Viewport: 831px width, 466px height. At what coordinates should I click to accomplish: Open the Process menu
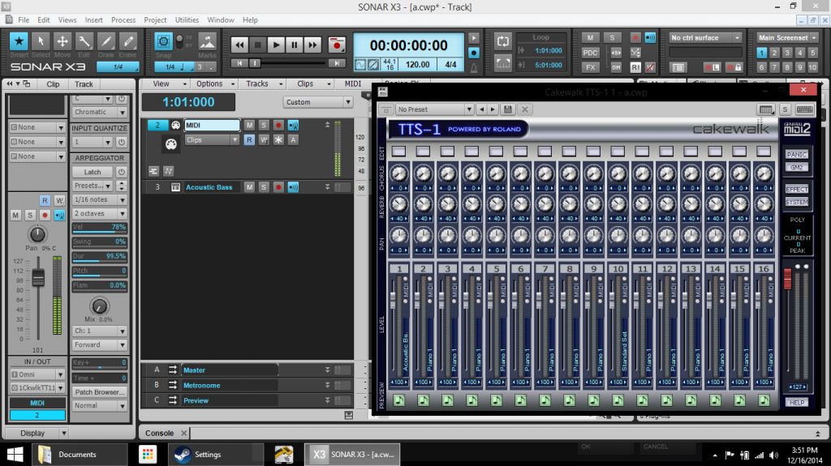pos(123,19)
